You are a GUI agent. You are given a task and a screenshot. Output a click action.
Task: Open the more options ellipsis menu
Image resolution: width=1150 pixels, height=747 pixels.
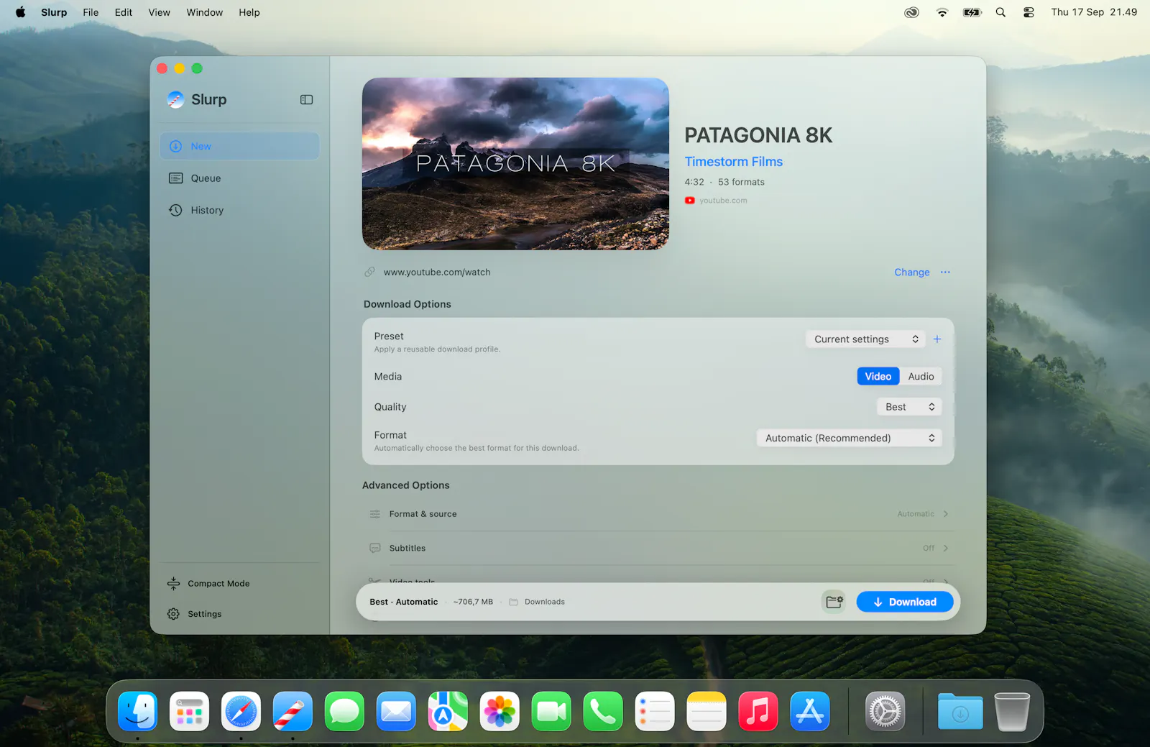point(945,272)
